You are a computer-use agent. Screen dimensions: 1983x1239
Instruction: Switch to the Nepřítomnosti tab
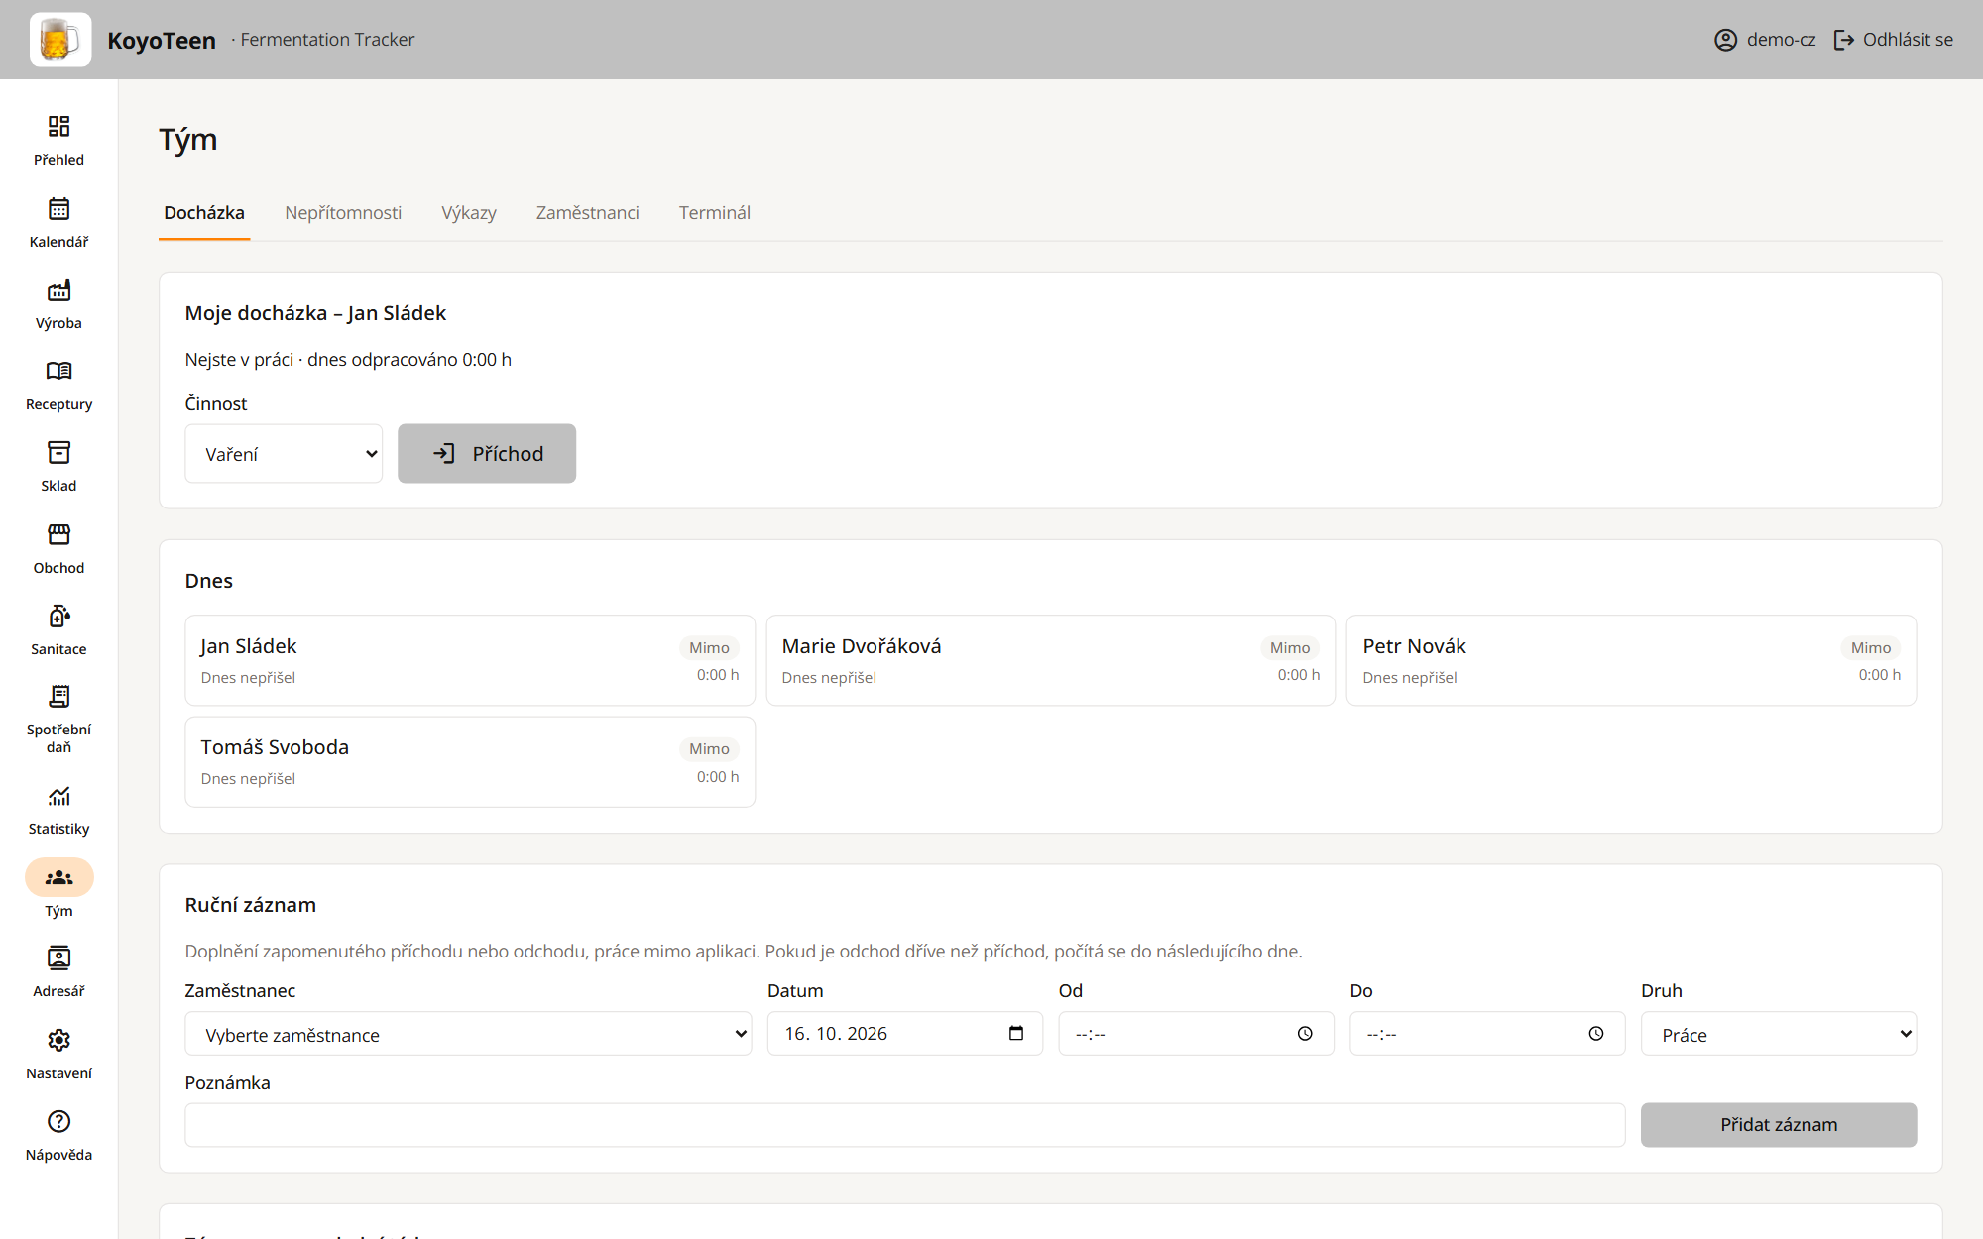[343, 213]
